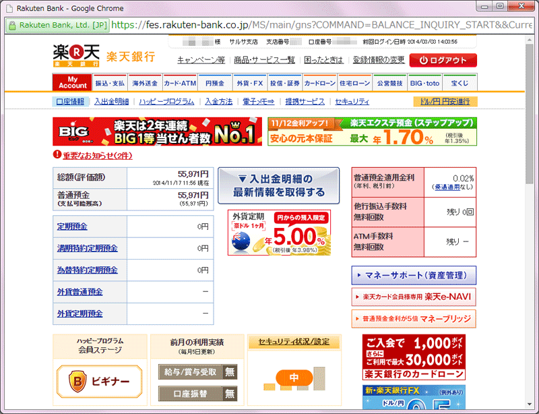Click the 外貨定期 5.00% banner

(x=279, y=233)
